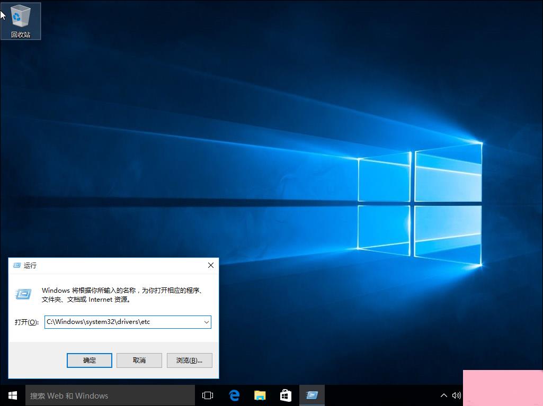Open Task View from the taskbar
The width and height of the screenshot is (543, 406).
(x=208, y=395)
